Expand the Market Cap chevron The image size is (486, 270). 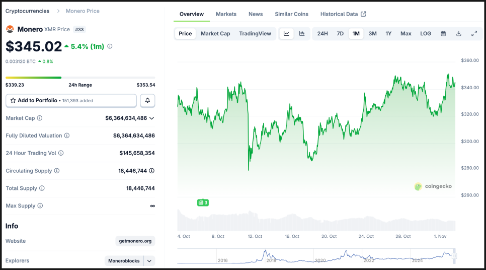point(152,118)
